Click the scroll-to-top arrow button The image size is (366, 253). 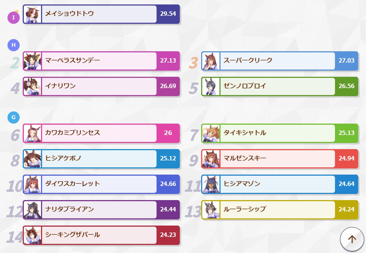pyautogui.click(x=352, y=239)
